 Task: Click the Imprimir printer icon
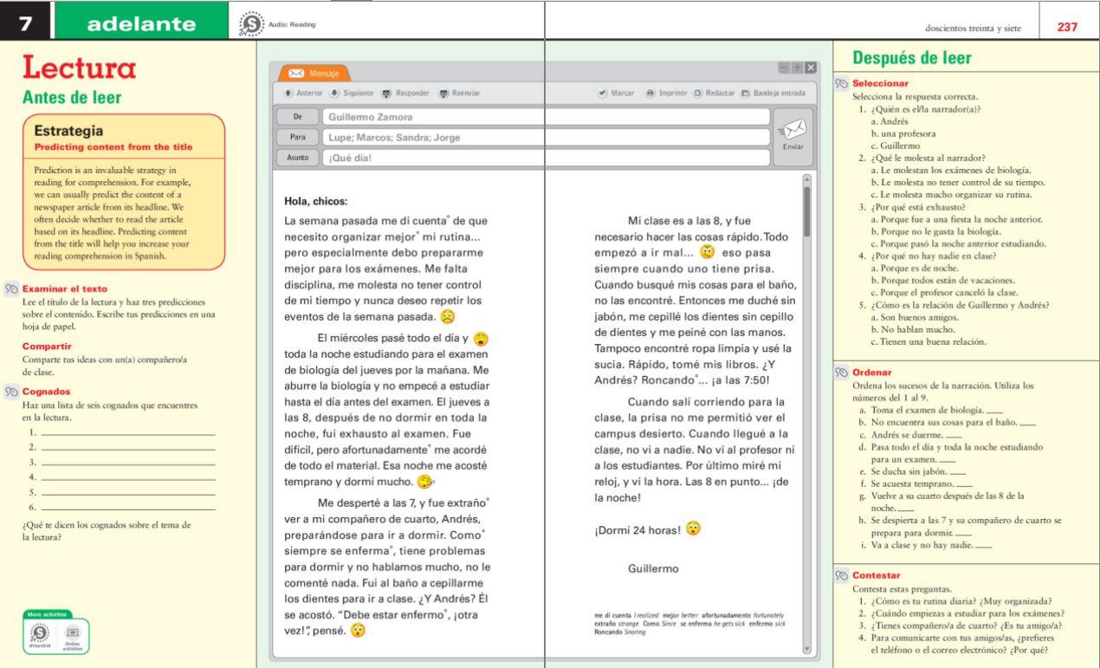point(650,93)
